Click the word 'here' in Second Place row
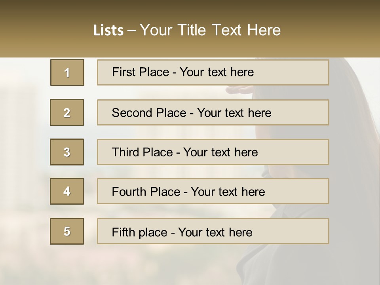The image size is (380, 285). tap(260, 113)
